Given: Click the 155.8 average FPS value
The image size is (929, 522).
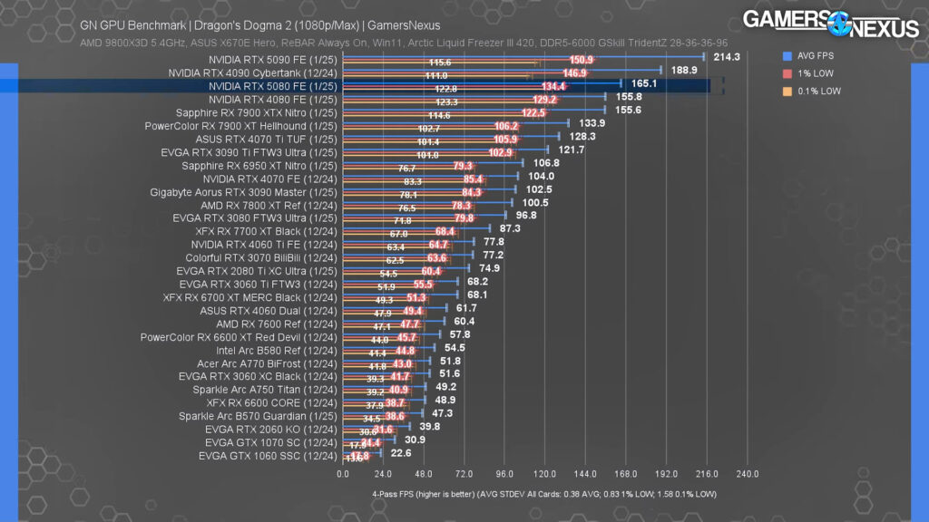Looking at the screenshot, I should click(x=629, y=97).
